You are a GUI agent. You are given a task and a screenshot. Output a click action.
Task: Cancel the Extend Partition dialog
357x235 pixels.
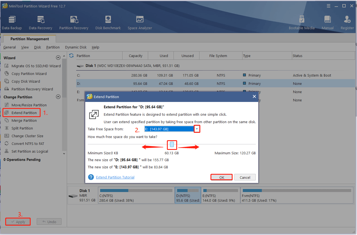[245, 177]
